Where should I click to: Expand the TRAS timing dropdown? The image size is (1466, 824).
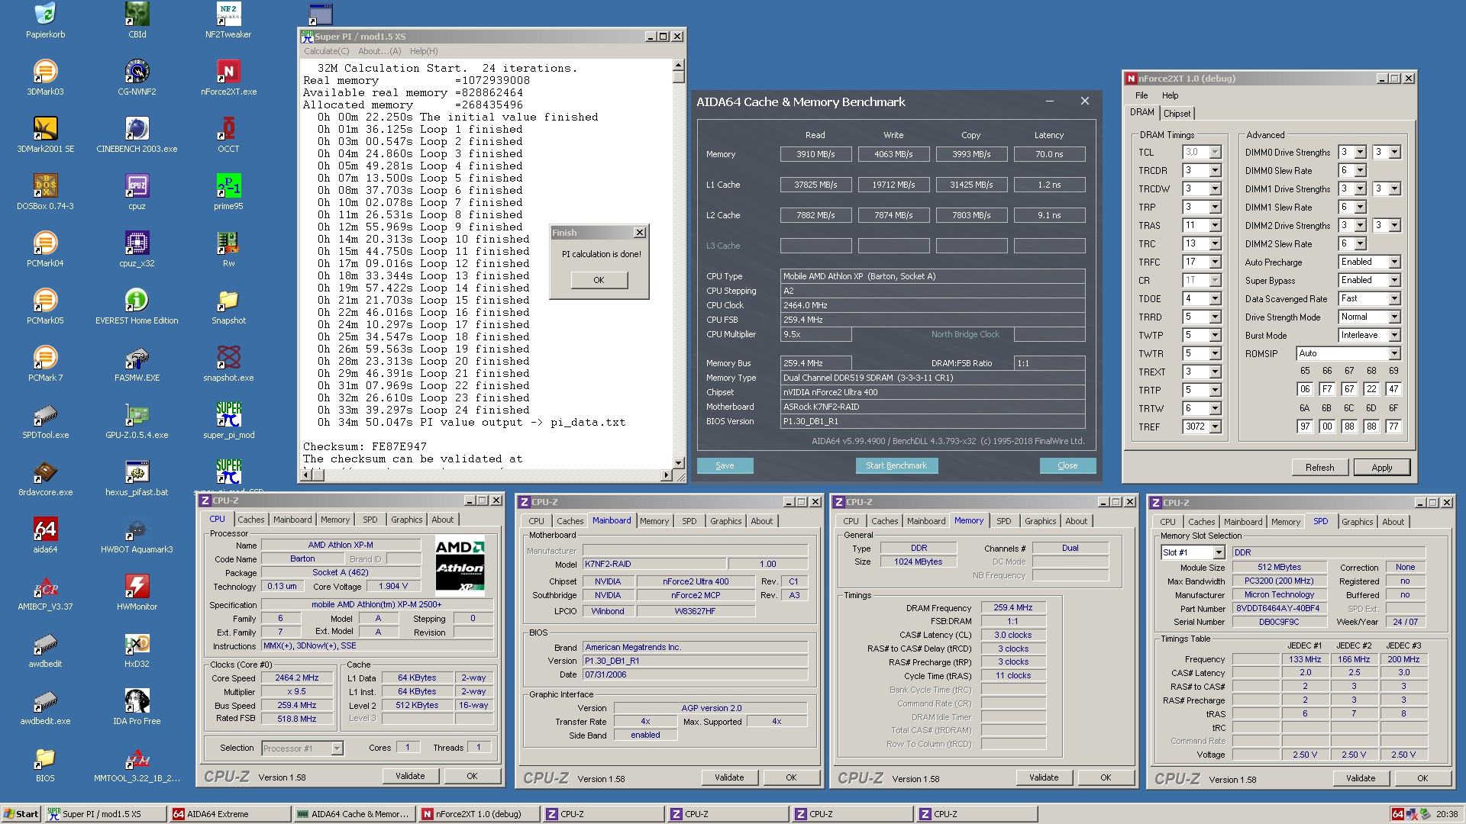[1215, 226]
